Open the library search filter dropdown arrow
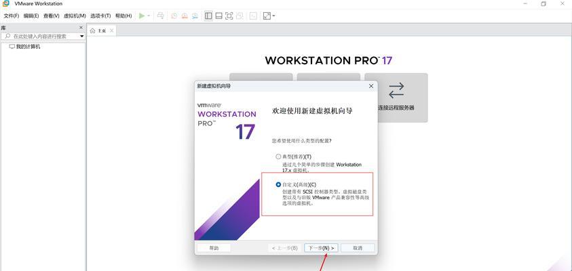This screenshot has height=271, width=572. click(81, 37)
